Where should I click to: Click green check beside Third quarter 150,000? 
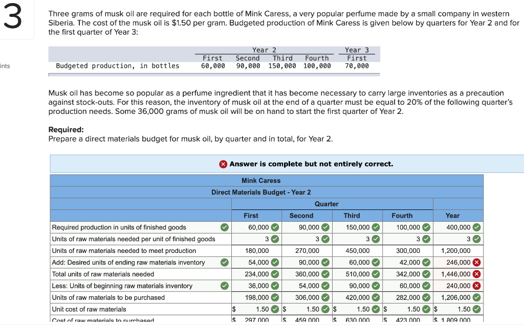click(x=376, y=227)
